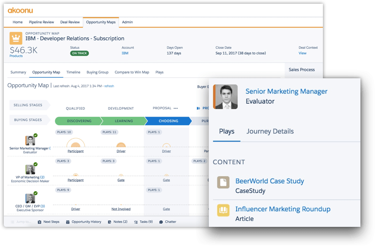The image size is (375, 247).
Task: Click the Deal Context View link
Action: (x=302, y=53)
